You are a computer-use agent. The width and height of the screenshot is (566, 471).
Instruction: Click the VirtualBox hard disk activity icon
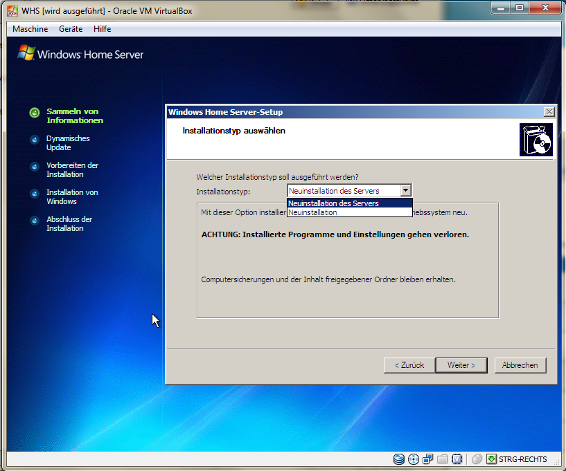399,459
